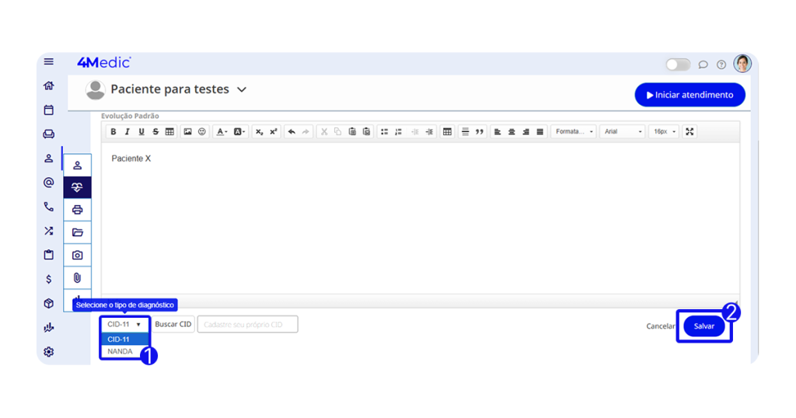The width and height of the screenshot is (796, 418).
Task: Open the camera icon in patient submenu
Action: click(77, 255)
